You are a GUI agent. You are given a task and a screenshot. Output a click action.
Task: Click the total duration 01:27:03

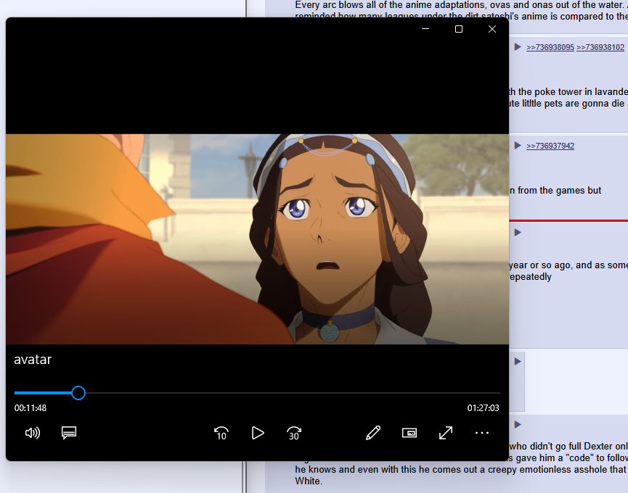pyautogui.click(x=483, y=408)
